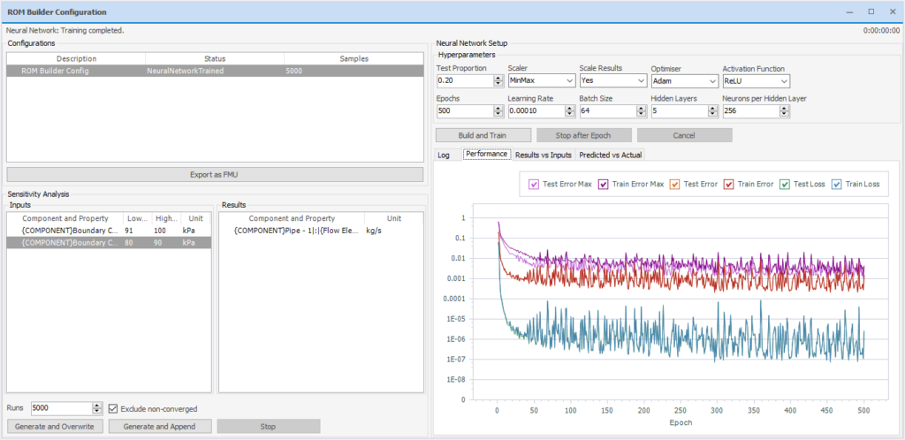905x440 pixels.
Task: Click the Build and Train button
Action: click(483, 135)
